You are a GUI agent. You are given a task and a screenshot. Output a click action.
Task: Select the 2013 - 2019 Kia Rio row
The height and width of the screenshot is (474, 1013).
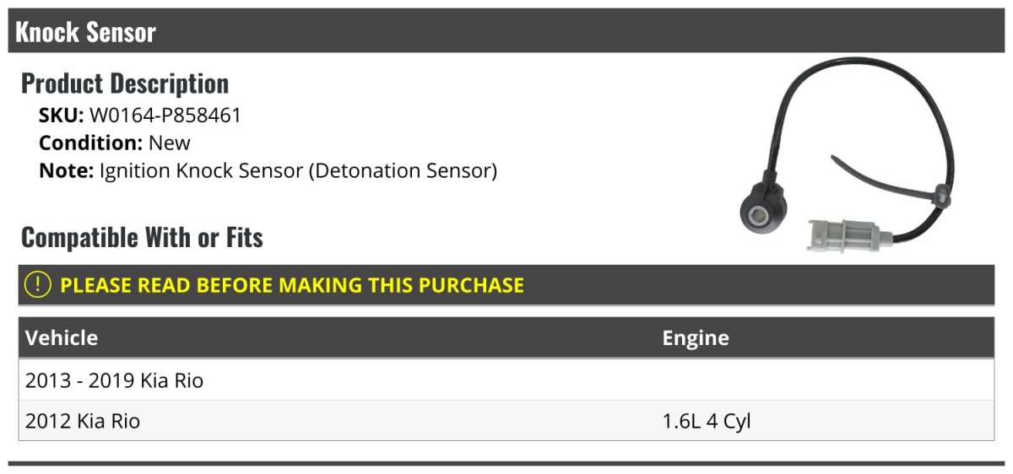[506, 380]
